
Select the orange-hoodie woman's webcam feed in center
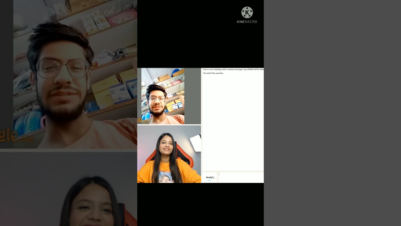pyautogui.click(x=169, y=154)
